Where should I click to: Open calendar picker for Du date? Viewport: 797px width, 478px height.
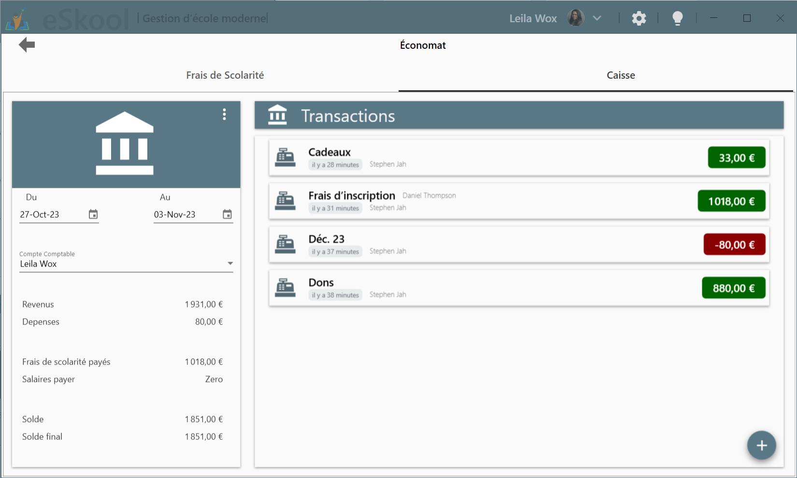[x=93, y=214]
